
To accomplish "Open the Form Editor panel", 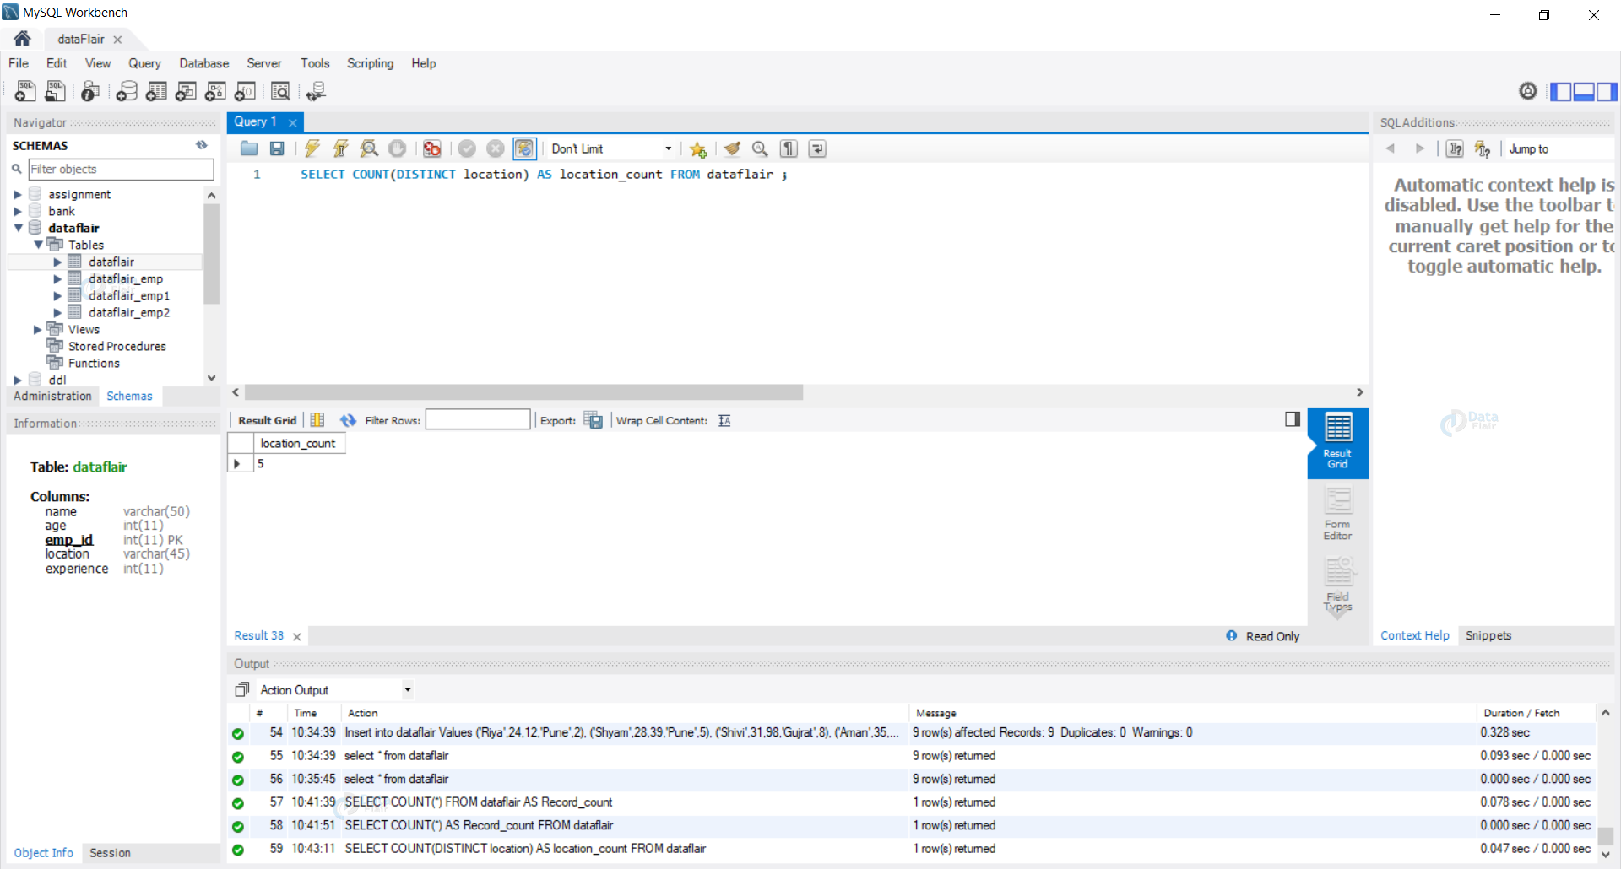I will (x=1338, y=514).
